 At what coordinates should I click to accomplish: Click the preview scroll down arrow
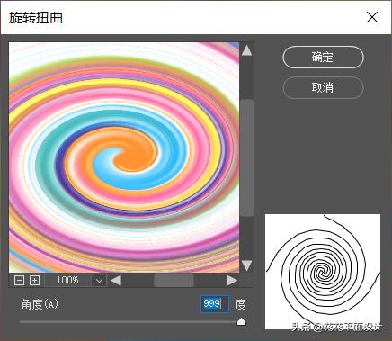[246, 265]
